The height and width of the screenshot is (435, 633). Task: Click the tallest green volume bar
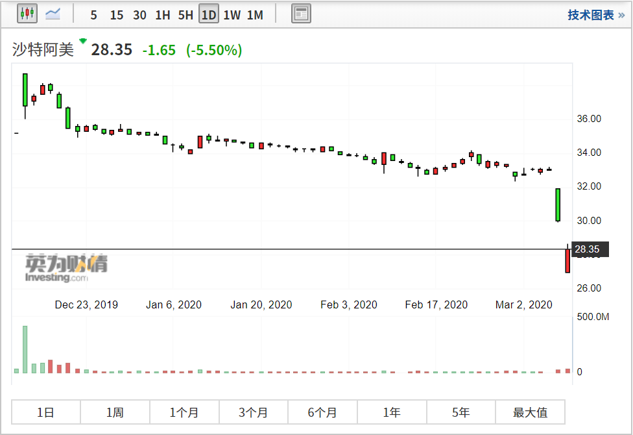(x=25, y=349)
